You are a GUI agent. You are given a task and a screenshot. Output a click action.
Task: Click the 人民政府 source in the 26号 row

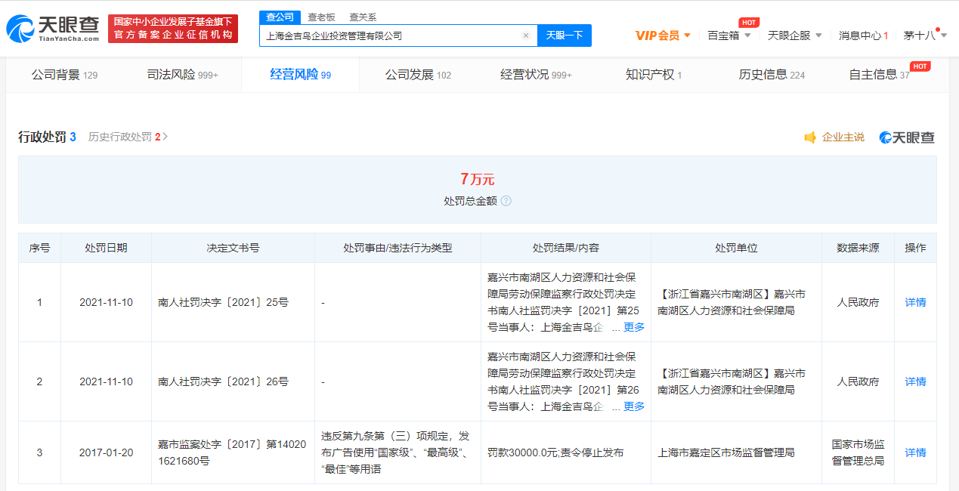tap(858, 381)
